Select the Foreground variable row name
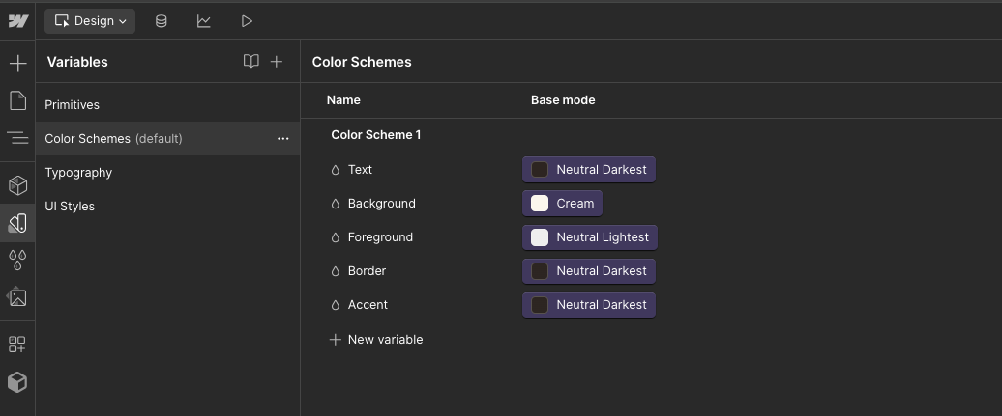The height and width of the screenshot is (416, 1002). pyautogui.click(x=380, y=236)
